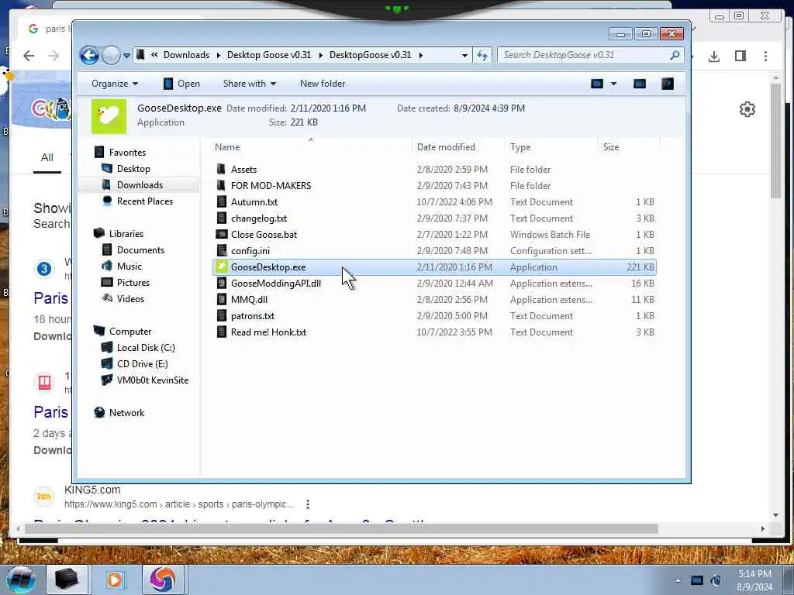Open Downloads in the navigation pane
The image size is (794, 595).
click(140, 184)
